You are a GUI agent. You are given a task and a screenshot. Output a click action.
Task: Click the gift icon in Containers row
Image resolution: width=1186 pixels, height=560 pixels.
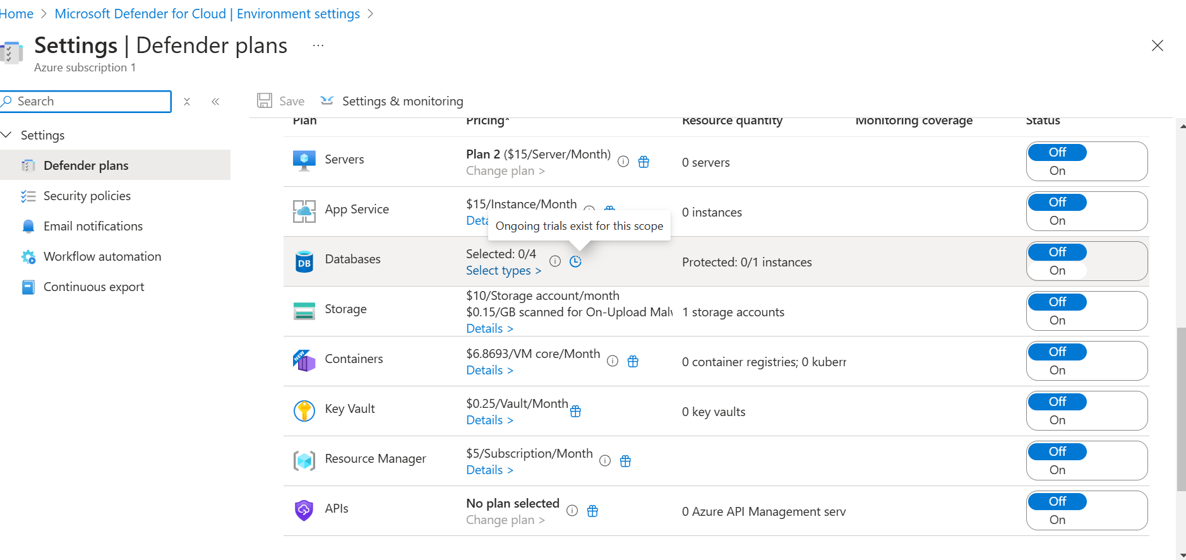(x=633, y=361)
